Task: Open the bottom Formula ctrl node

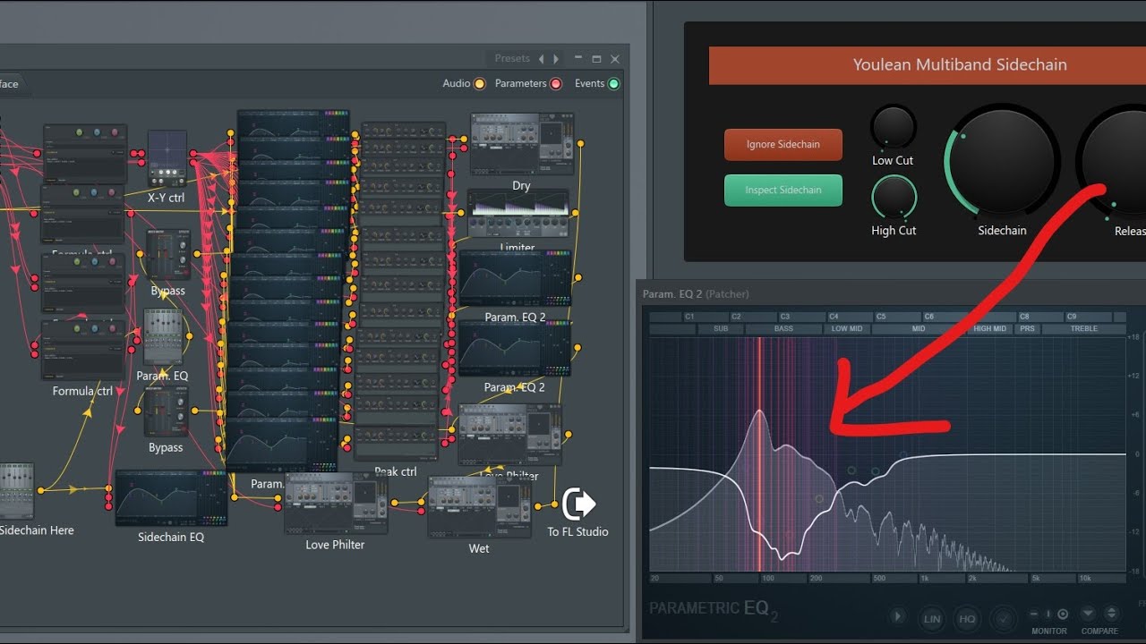Action: (x=83, y=350)
